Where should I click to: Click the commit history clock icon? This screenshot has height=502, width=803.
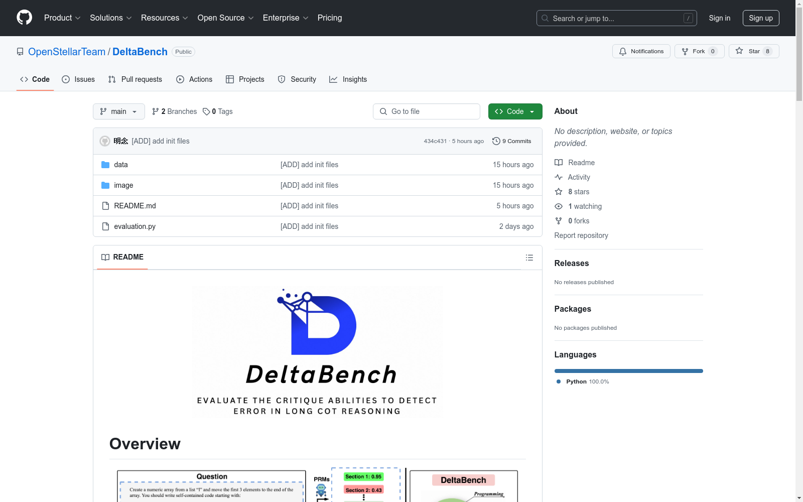coord(496,141)
